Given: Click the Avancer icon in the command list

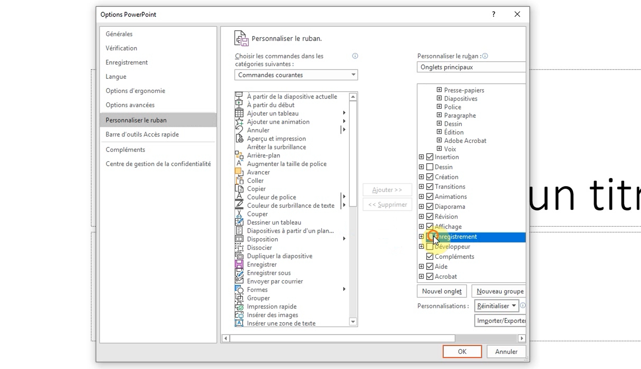Looking at the screenshot, I should tap(239, 172).
